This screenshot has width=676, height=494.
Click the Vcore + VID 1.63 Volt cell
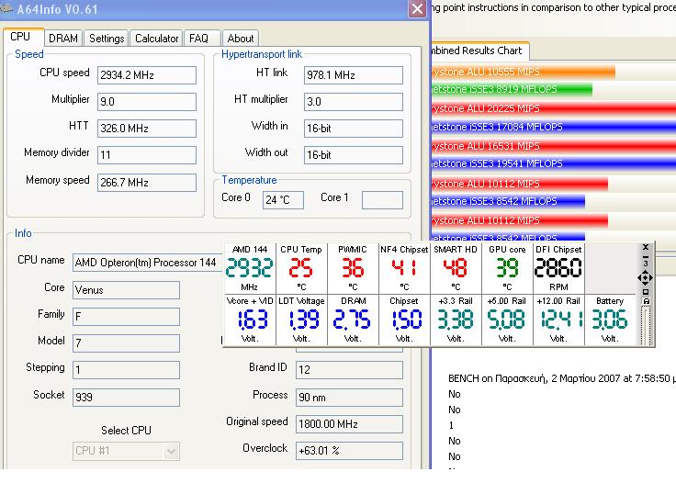(250, 320)
